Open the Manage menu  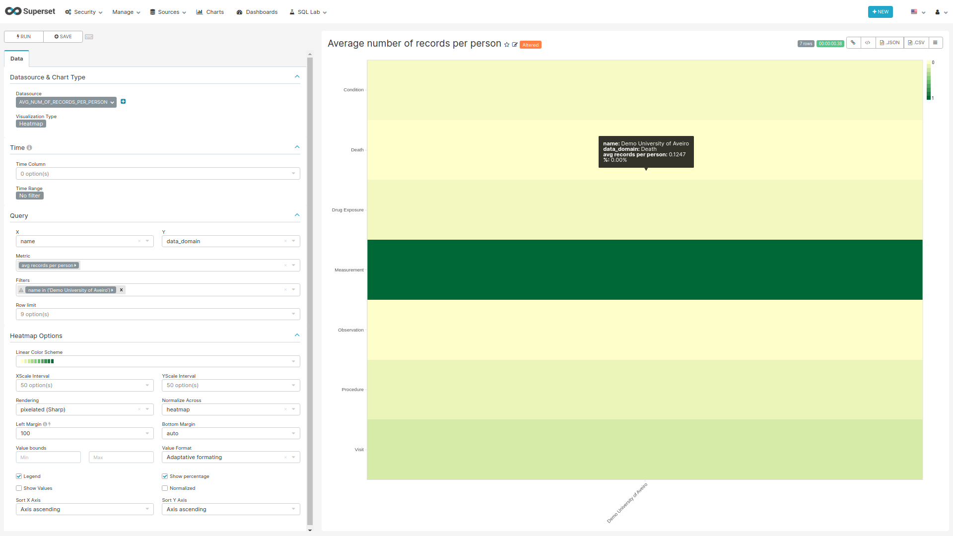tap(126, 12)
